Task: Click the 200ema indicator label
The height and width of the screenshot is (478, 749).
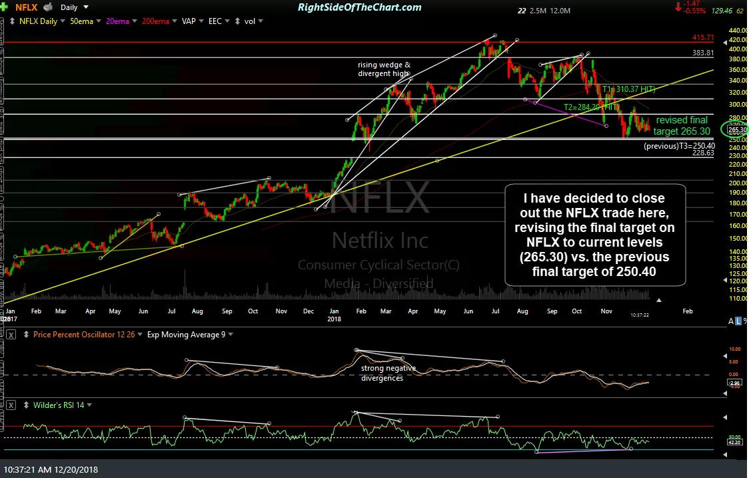Action: tap(156, 21)
